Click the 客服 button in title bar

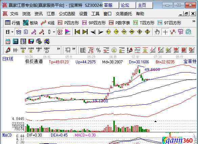pyautogui.click(x=111, y=5)
